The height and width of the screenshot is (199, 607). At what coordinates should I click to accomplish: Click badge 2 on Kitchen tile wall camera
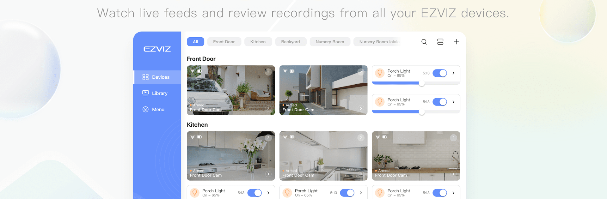[453, 138]
